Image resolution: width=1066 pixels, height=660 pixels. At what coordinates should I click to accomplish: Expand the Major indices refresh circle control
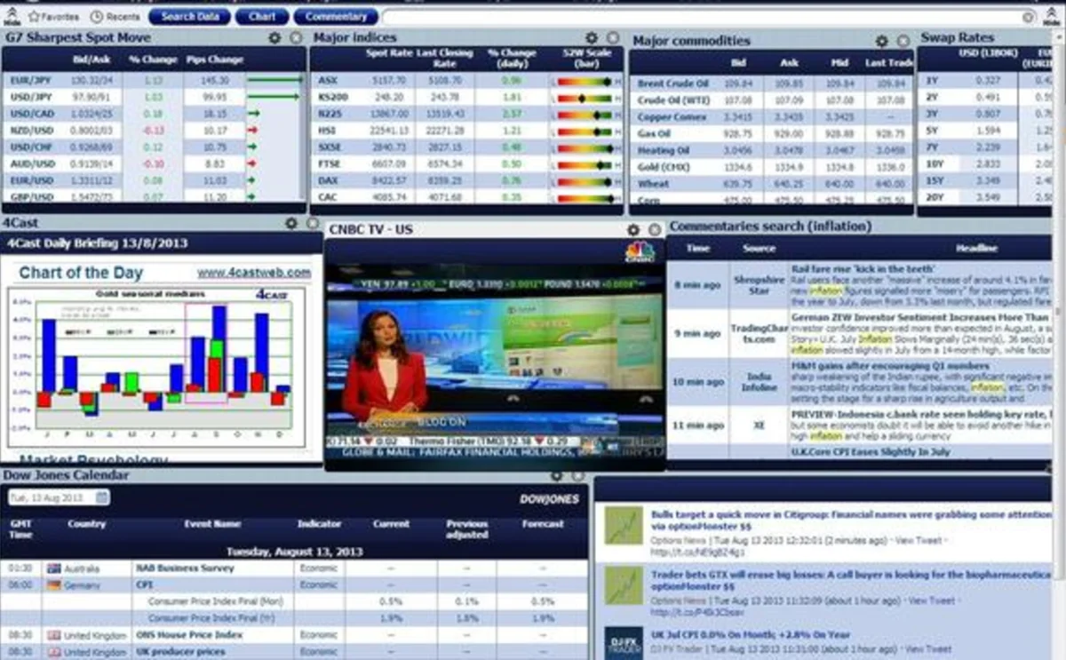tap(613, 38)
